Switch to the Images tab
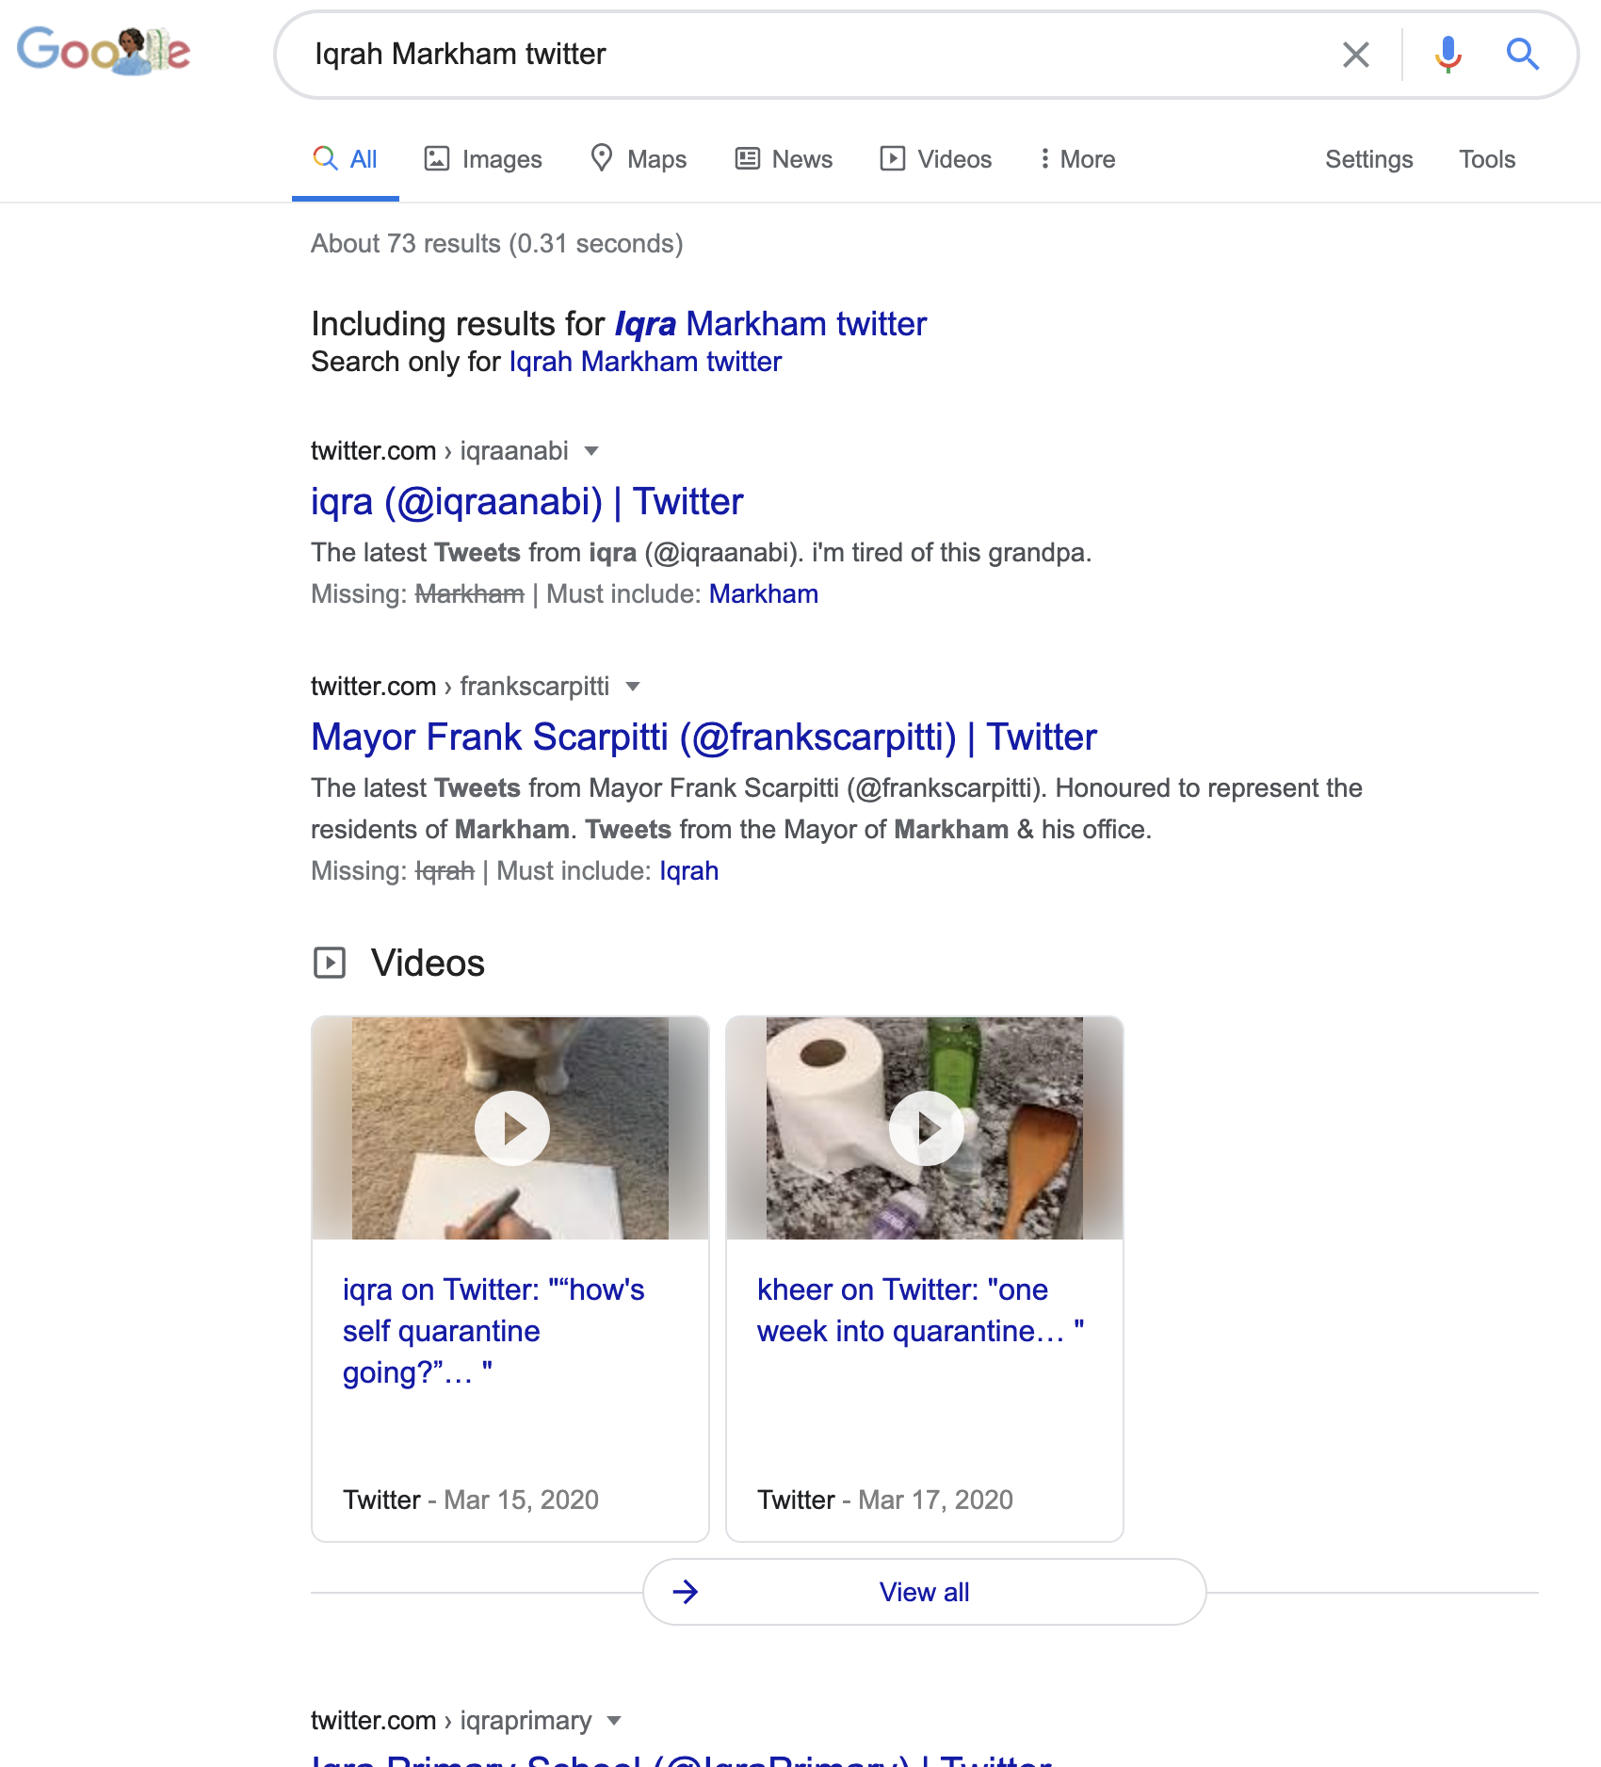Image resolution: width=1601 pixels, height=1767 pixels. click(x=483, y=159)
